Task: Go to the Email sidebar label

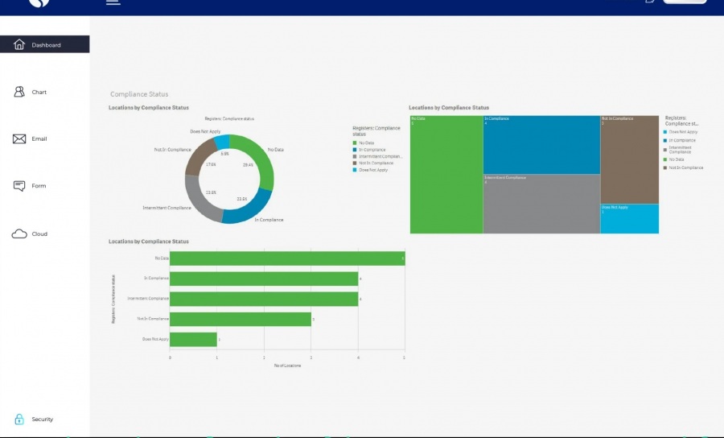Action: [x=39, y=138]
